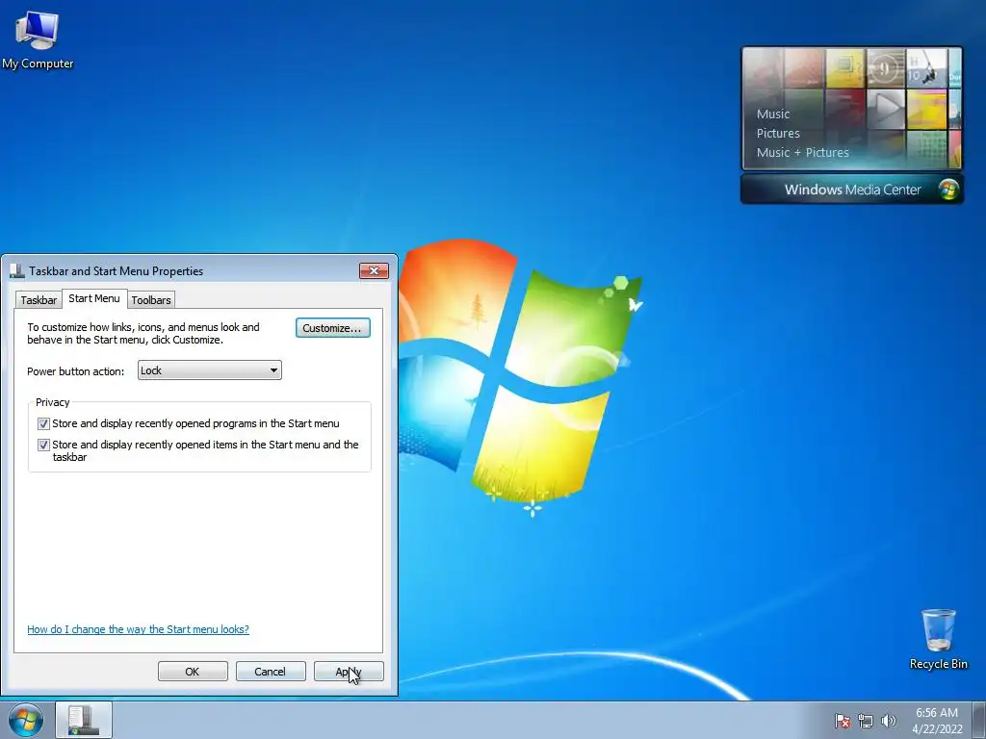Click the play arrow thumbnail in Media Center gadget
Viewport: 986px width, 739px height.
click(x=886, y=108)
